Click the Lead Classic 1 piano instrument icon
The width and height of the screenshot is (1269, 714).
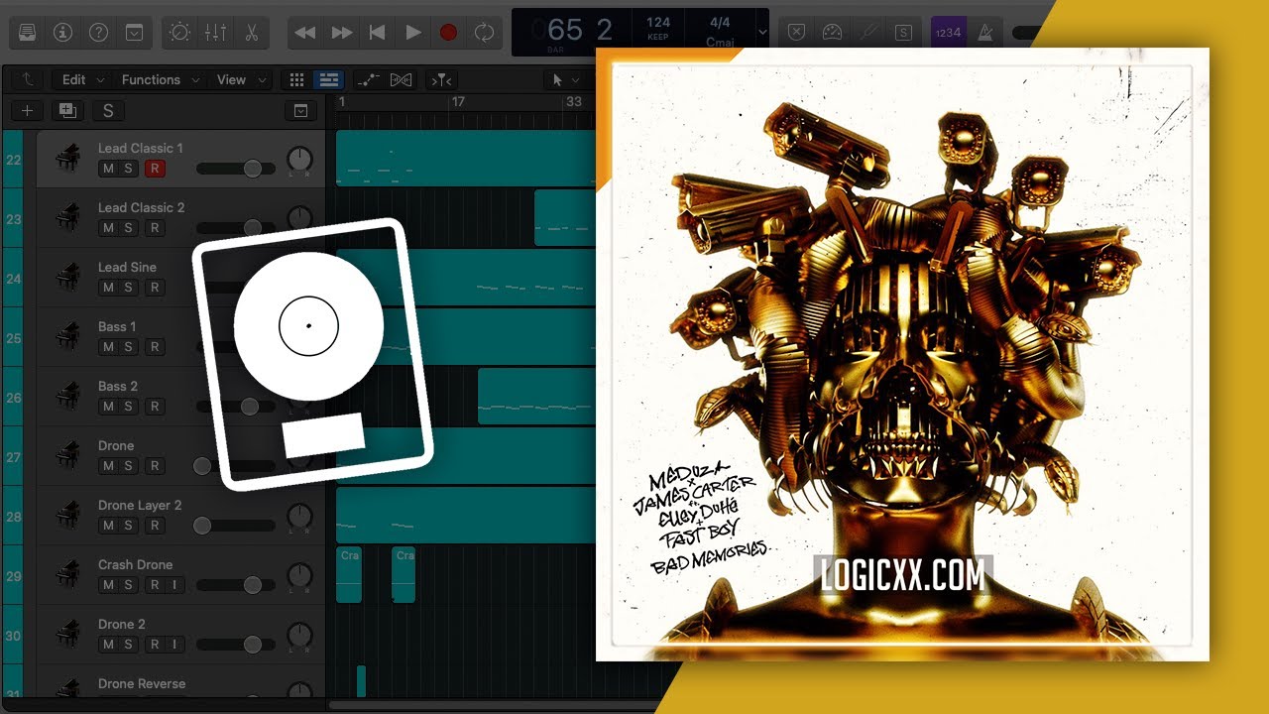68,159
